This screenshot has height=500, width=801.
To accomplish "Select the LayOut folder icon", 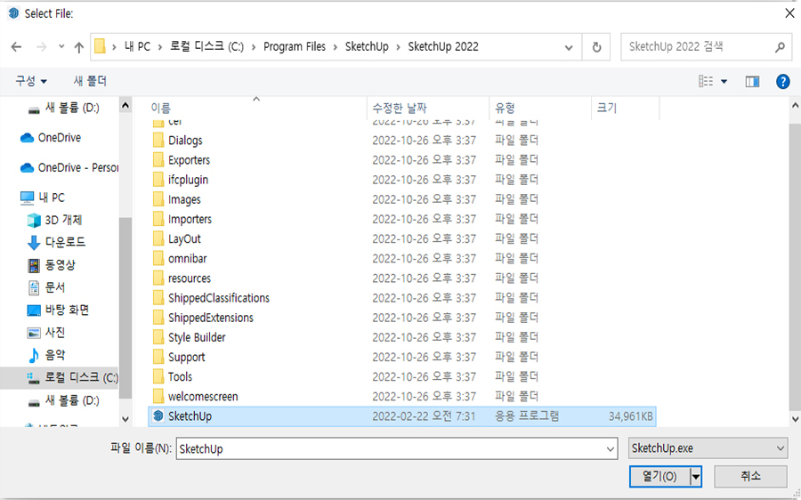I will click(158, 238).
